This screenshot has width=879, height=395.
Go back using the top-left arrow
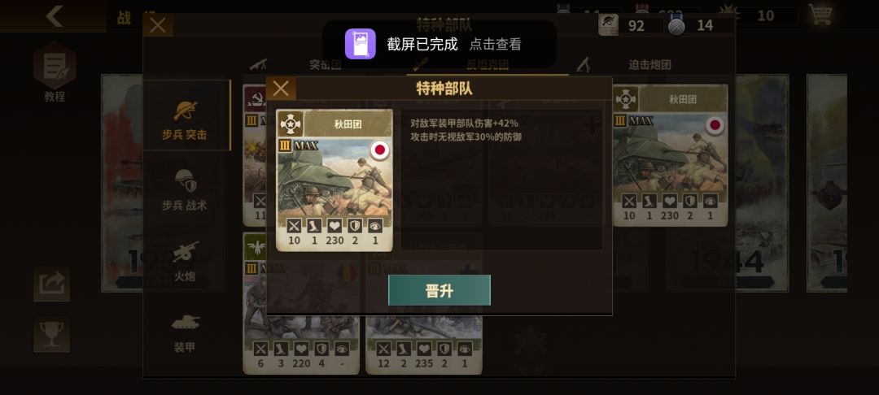(x=54, y=16)
